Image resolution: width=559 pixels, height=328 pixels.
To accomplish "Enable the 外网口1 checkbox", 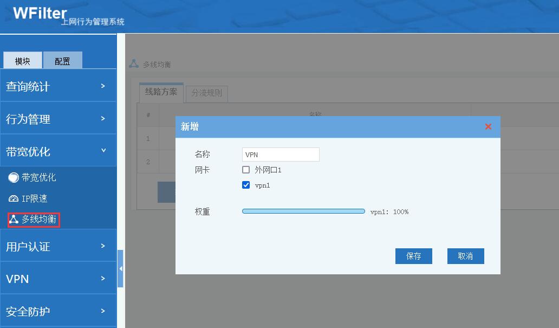I will (246, 170).
